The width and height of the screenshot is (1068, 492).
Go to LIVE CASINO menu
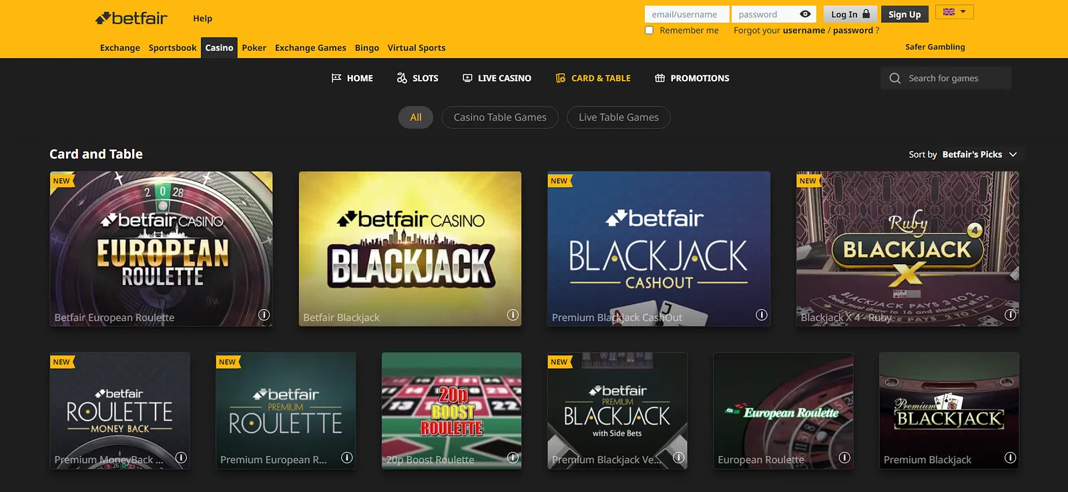coord(497,78)
